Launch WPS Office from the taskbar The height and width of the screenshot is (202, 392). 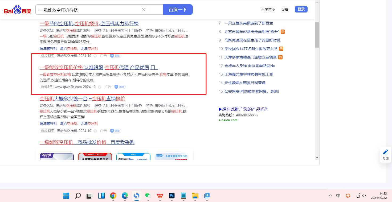tap(160, 196)
